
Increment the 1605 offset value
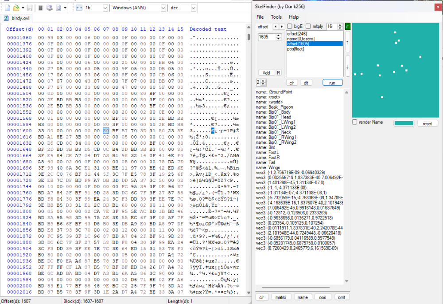(279, 36)
